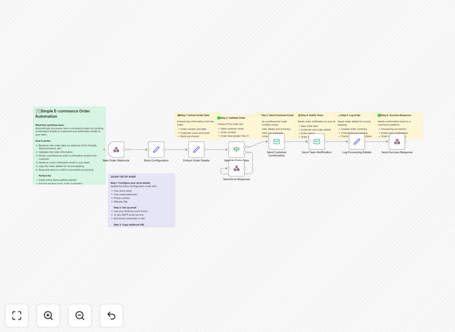Reset the canvas zoom with undo arrow
455x332 pixels.
click(111, 316)
